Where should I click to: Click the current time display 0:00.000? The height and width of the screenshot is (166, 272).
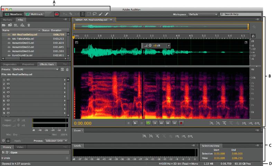[83, 123]
